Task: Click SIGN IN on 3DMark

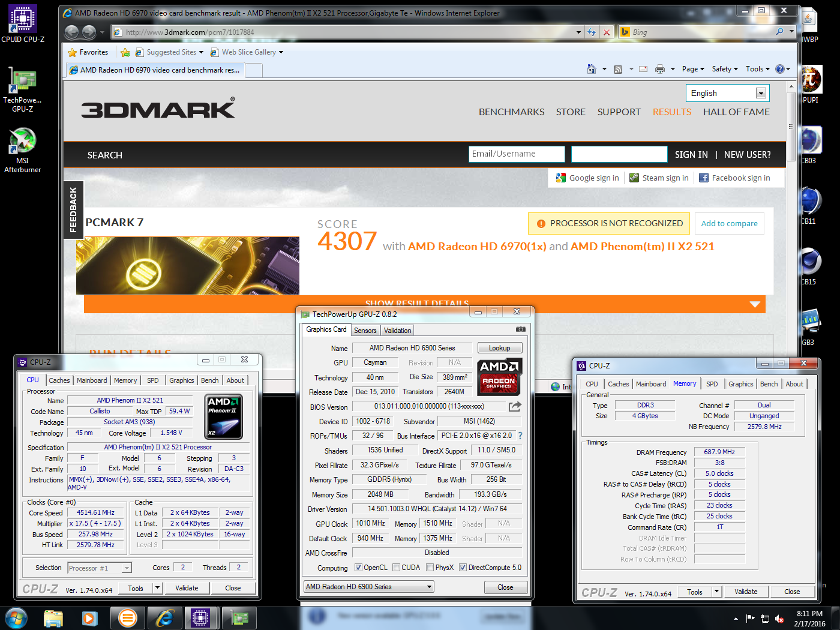Action: 691,155
